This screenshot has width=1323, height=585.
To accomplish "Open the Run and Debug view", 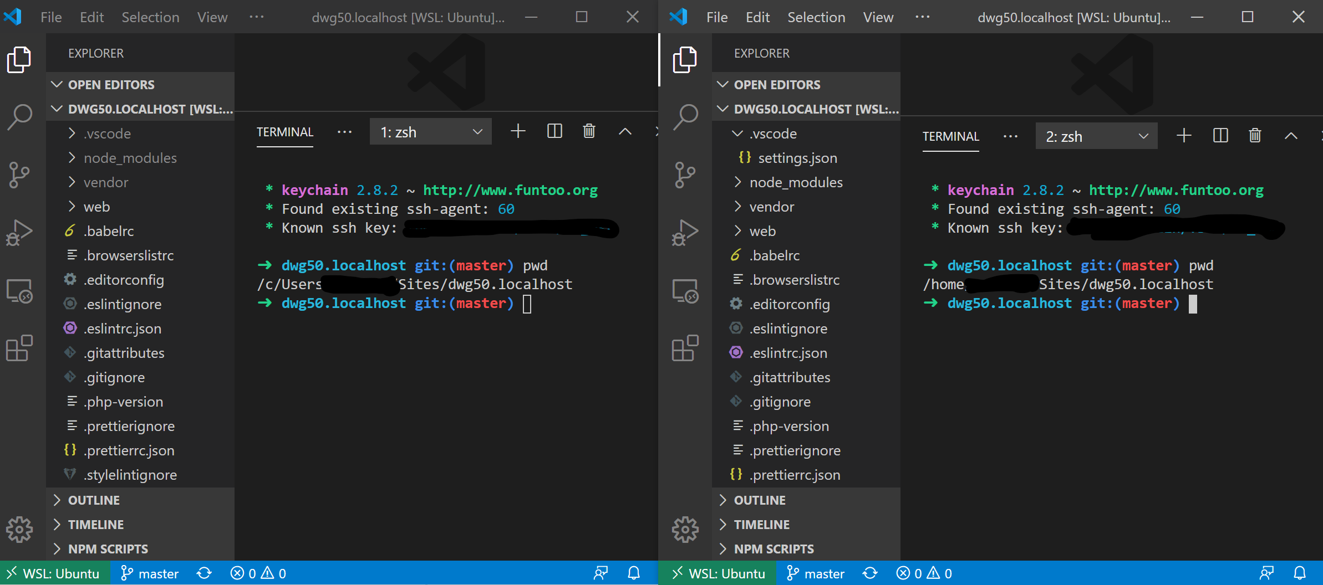I will point(20,232).
